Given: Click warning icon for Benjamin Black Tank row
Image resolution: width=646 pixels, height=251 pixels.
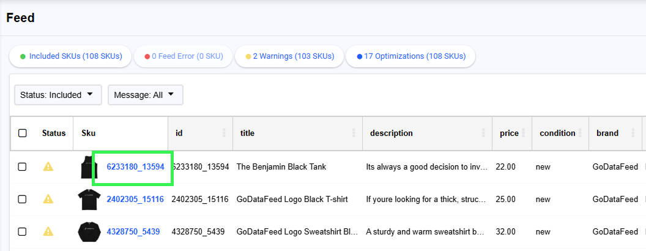Looking at the screenshot, I should [x=48, y=167].
